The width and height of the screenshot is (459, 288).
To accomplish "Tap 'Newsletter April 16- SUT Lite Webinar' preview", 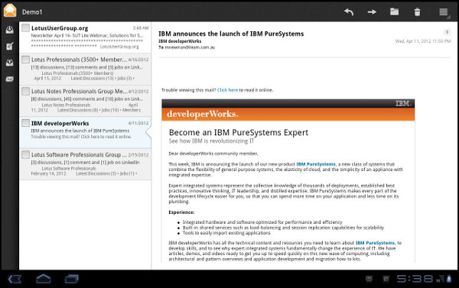I will (87, 35).
